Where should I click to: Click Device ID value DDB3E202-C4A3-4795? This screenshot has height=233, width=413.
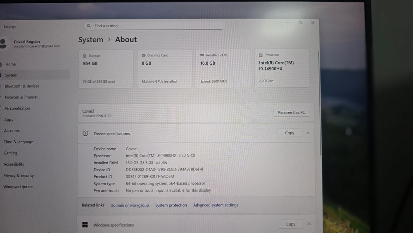click(165, 169)
